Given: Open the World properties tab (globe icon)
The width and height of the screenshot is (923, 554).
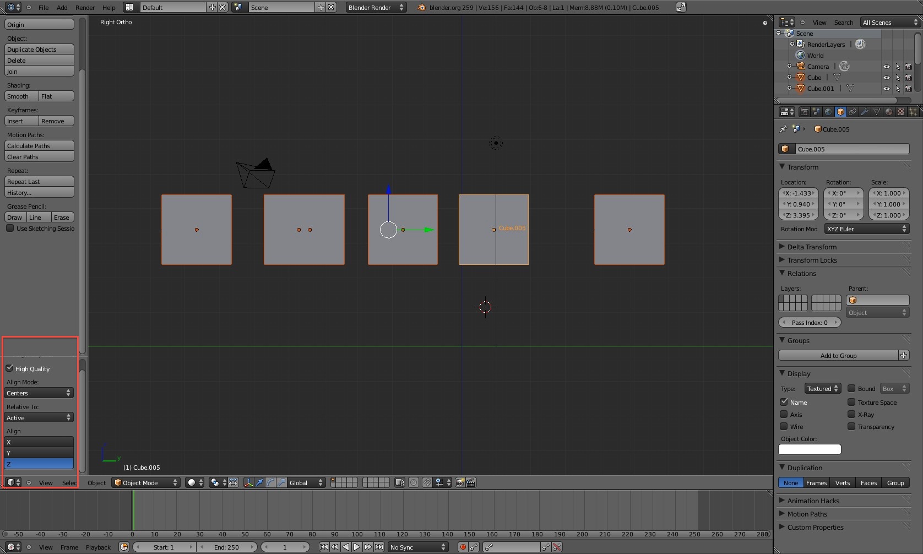Looking at the screenshot, I should 828,112.
